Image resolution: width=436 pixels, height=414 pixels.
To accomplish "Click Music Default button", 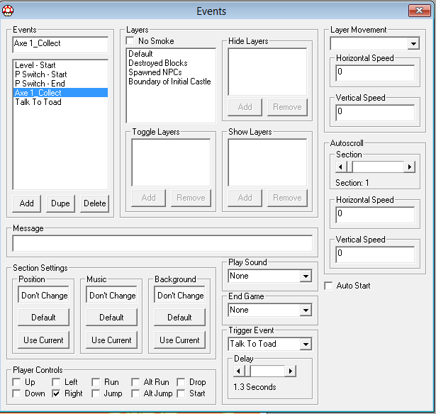I will click(112, 318).
